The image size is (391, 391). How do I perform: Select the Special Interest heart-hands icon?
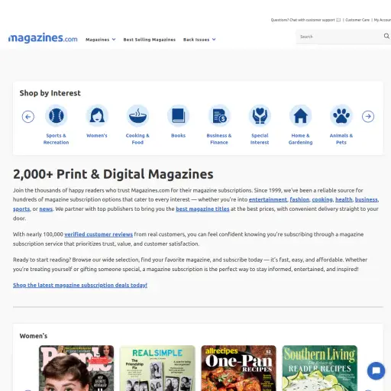pyautogui.click(x=260, y=116)
